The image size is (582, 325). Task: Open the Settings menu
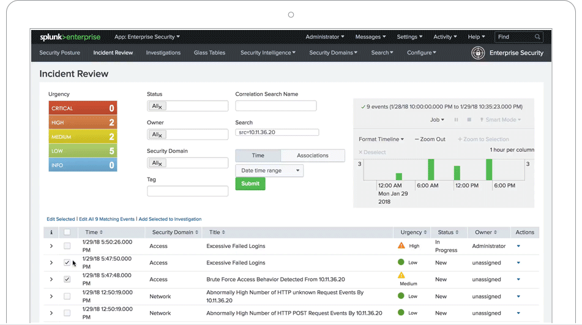click(409, 37)
